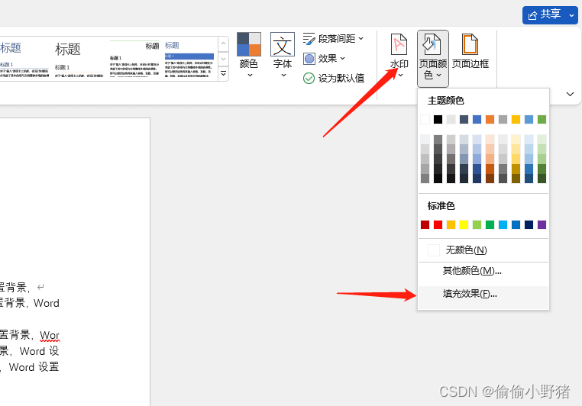Open the Fonts (字体) theme menu
Screen dimensions: 582x406
[x=282, y=54]
